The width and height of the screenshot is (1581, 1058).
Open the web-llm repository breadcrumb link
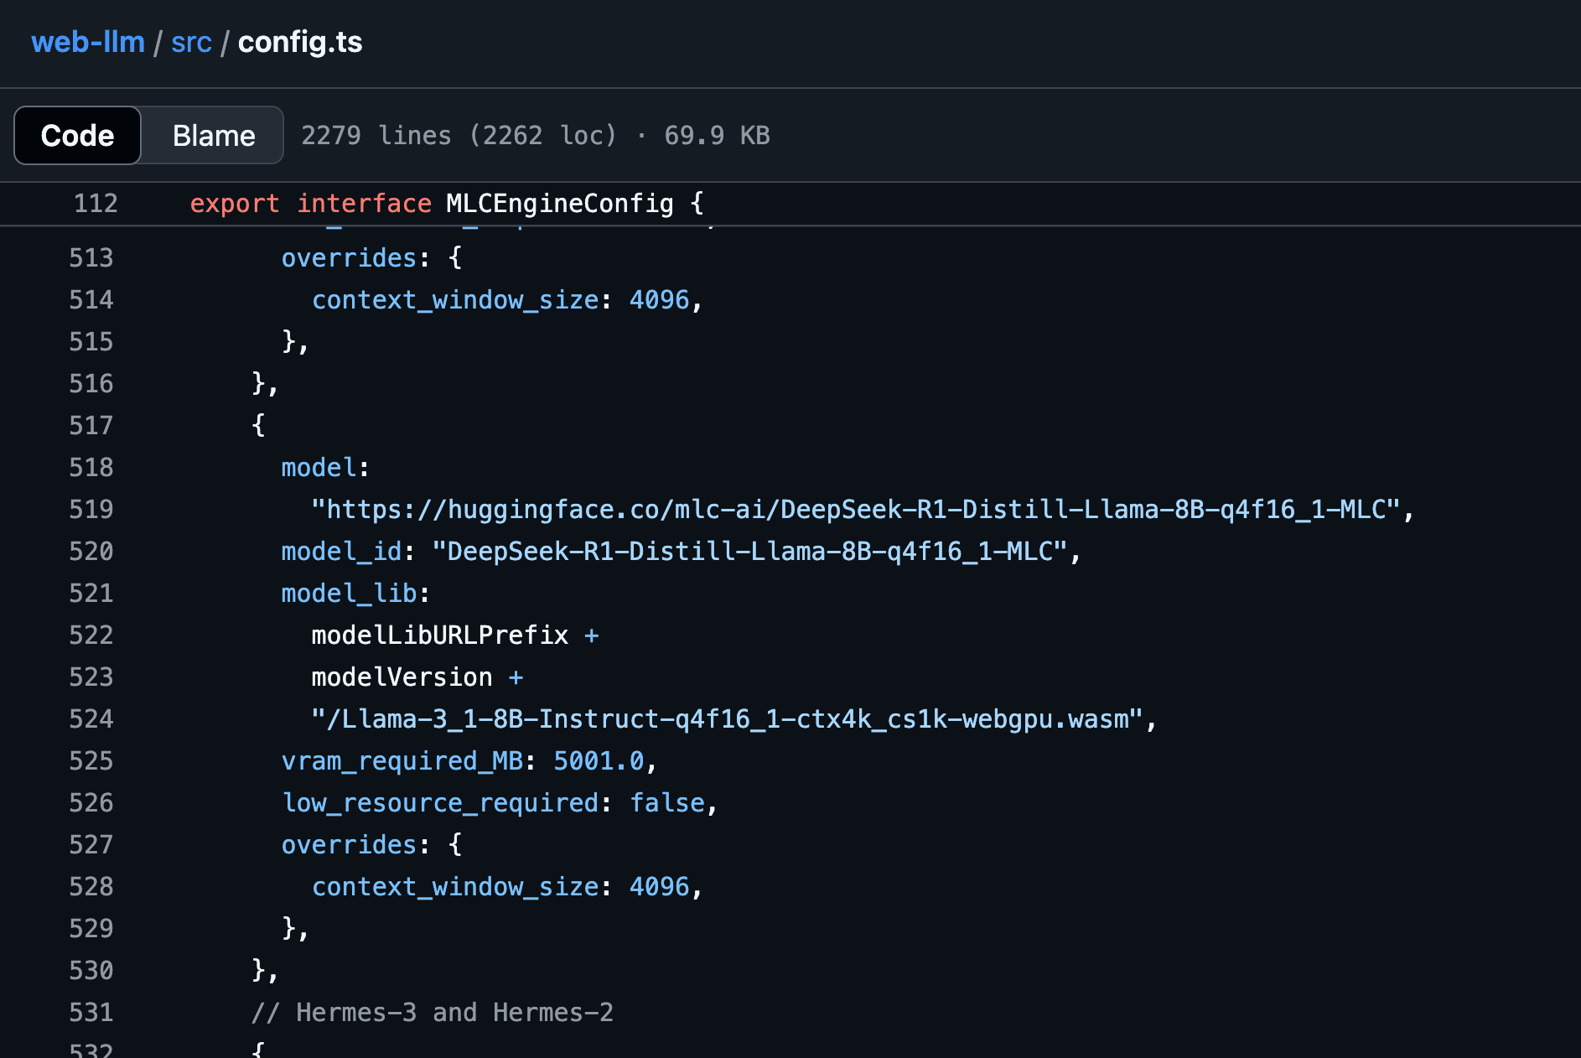pyautogui.click(x=88, y=42)
